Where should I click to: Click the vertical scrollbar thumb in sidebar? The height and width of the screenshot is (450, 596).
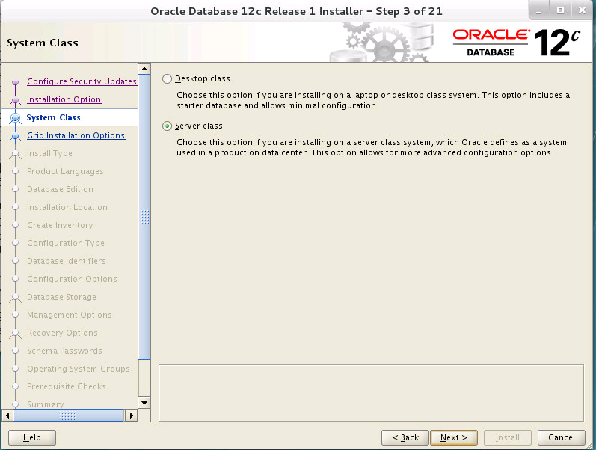tap(144, 217)
